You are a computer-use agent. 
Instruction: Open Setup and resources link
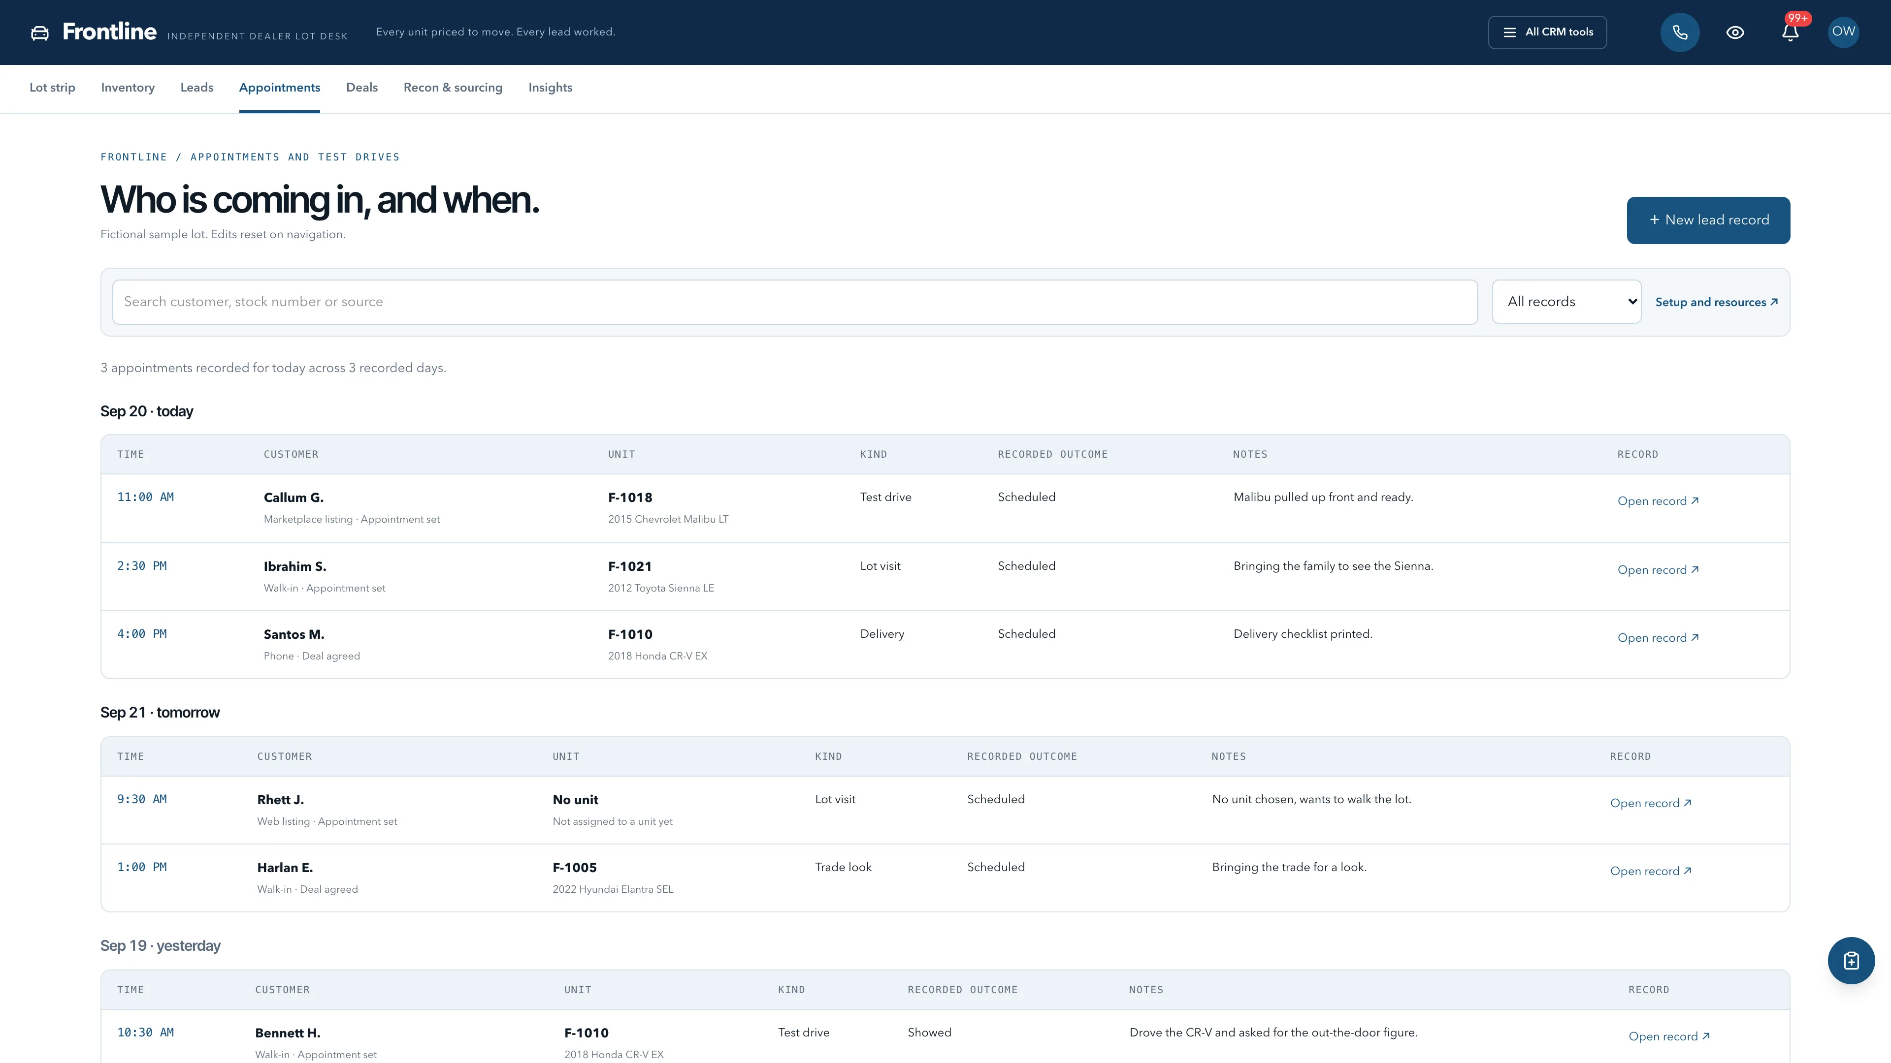pyautogui.click(x=1716, y=302)
